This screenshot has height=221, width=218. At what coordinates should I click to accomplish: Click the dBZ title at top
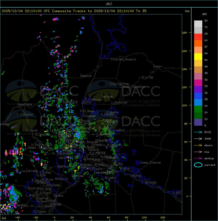[109, 4]
